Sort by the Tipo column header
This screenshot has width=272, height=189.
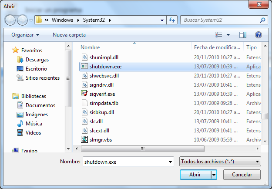[252, 47]
